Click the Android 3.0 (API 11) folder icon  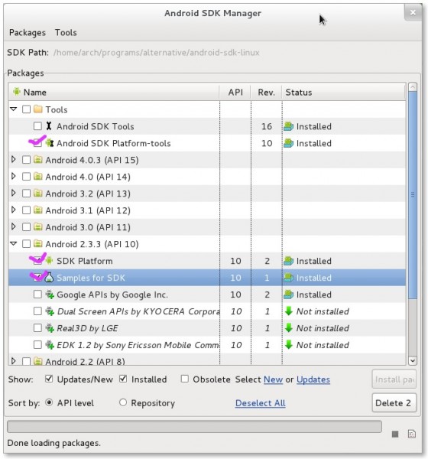pos(37,227)
